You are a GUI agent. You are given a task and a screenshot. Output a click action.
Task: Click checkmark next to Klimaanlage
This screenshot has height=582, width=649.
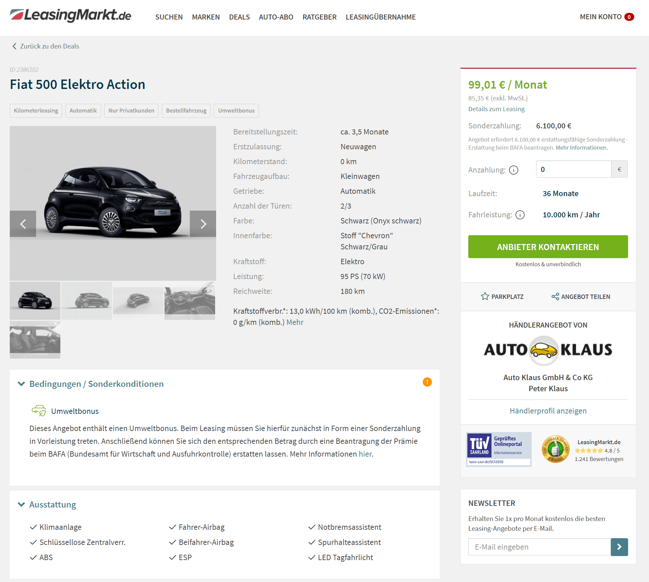point(33,527)
